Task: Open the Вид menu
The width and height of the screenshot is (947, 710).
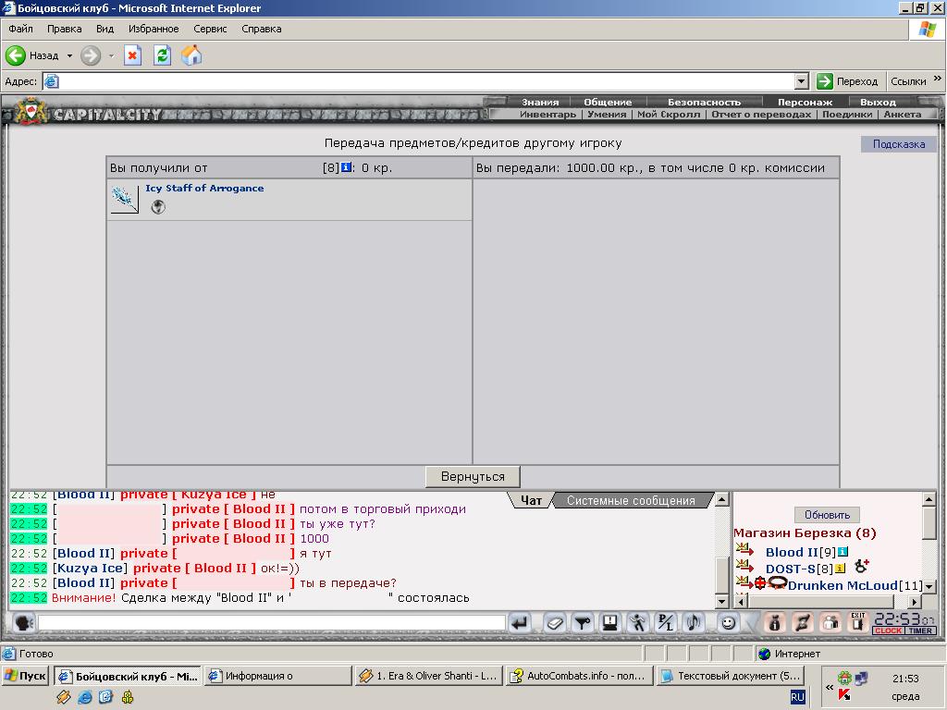Action: 105,29
